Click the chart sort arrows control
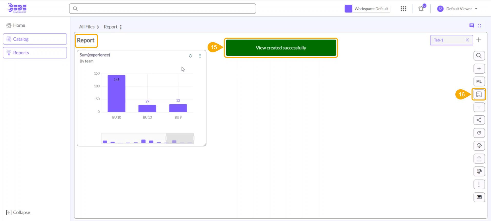The height and width of the screenshot is (221, 491). pos(190,56)
